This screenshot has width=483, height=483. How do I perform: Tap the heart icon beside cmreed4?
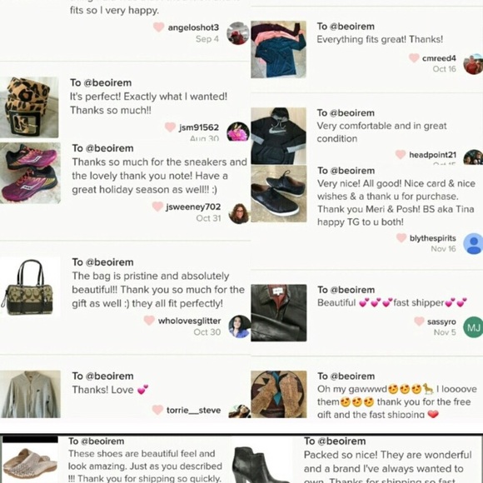click(414, 57)
